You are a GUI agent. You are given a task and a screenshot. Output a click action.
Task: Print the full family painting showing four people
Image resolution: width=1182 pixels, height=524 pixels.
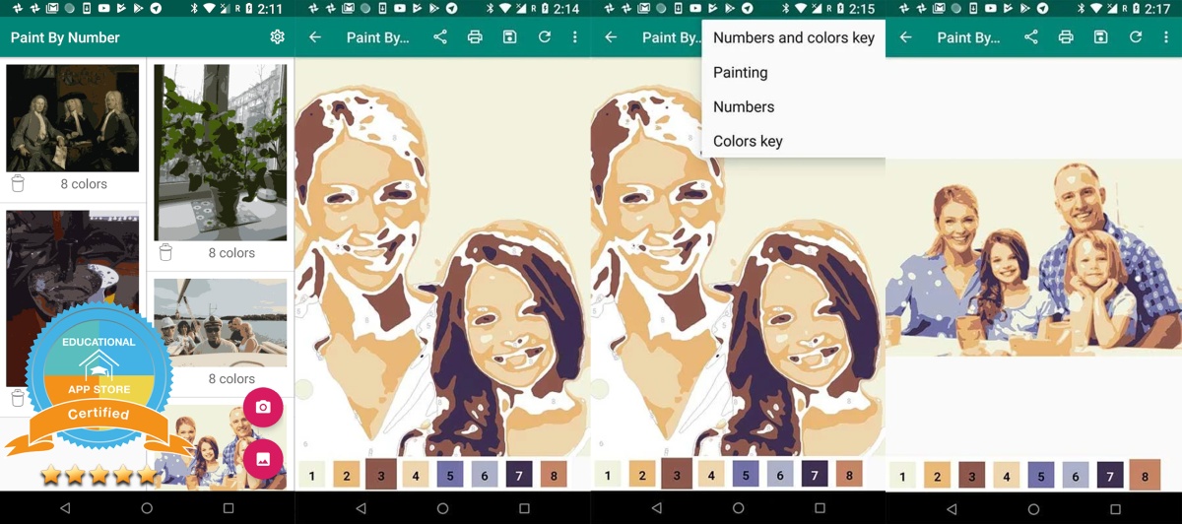(1066, 37)
